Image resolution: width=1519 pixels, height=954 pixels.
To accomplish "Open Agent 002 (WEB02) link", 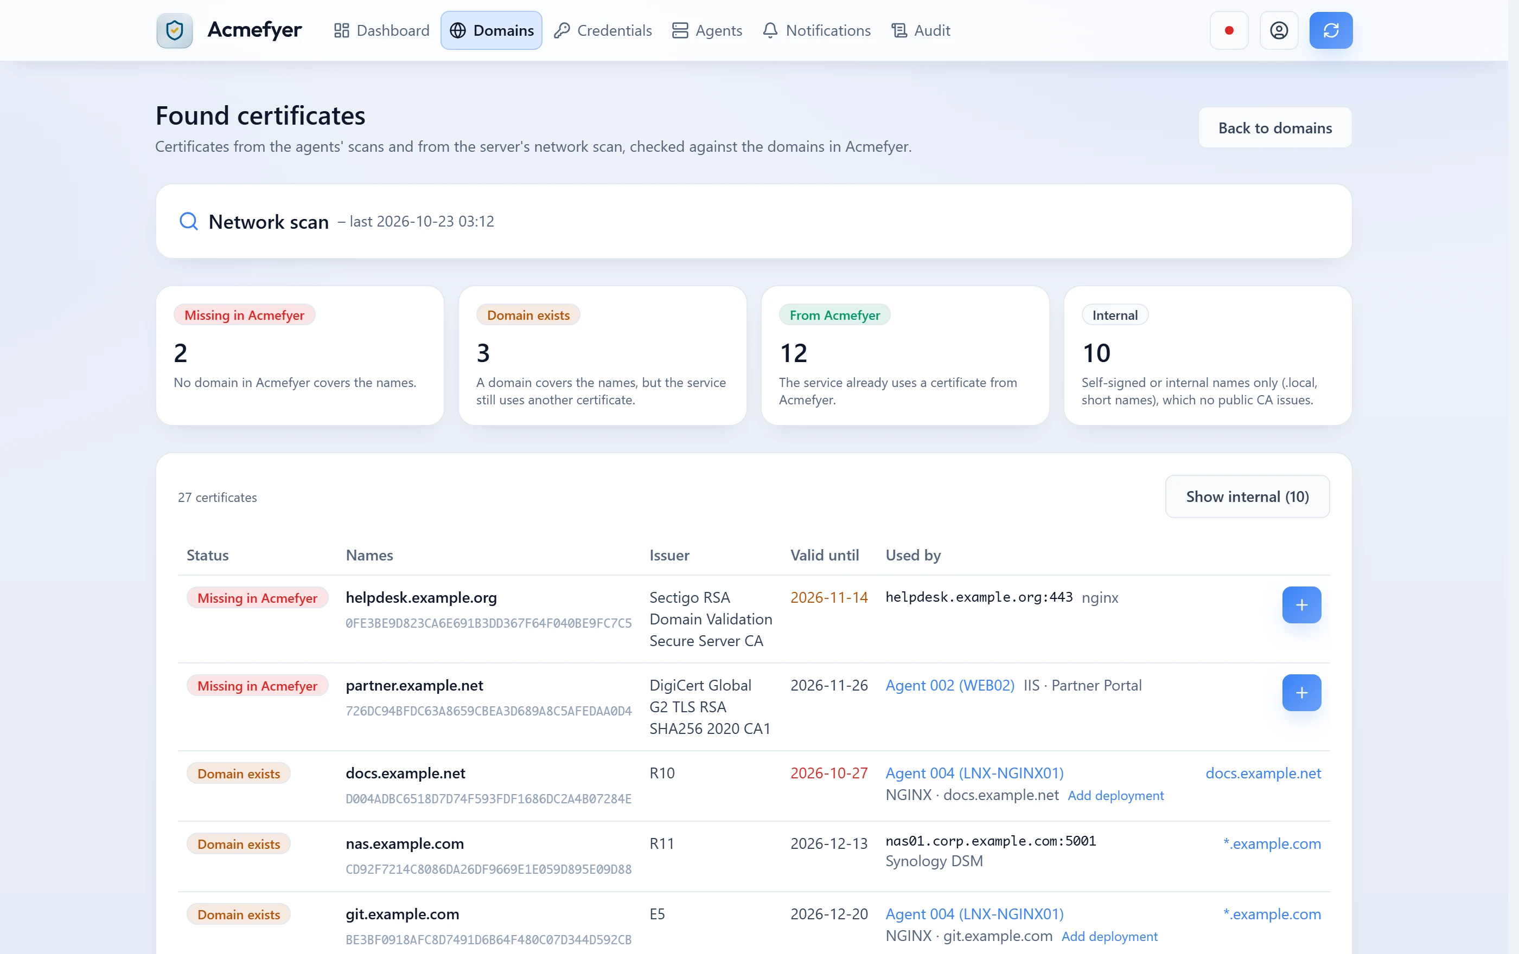I will point(949,686).
